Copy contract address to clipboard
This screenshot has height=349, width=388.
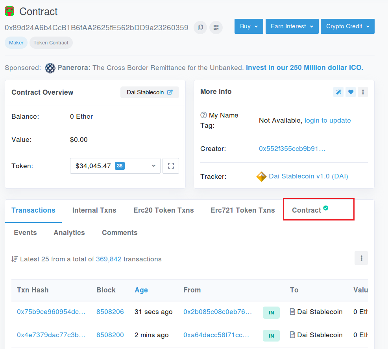200,28
